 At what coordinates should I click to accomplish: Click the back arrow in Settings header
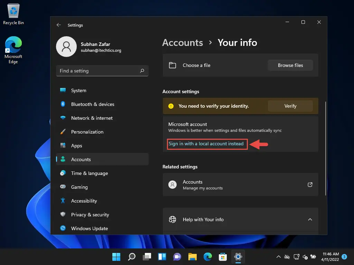[x=59, y=25]
